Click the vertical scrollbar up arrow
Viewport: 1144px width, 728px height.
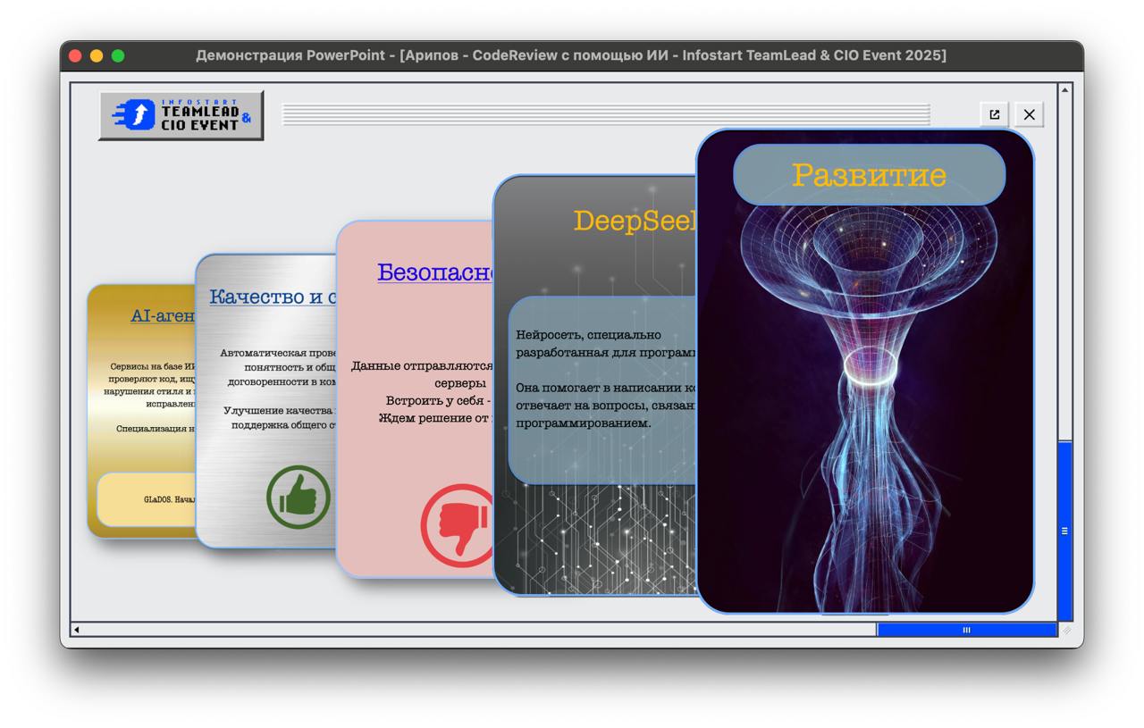pos(1064,89)
